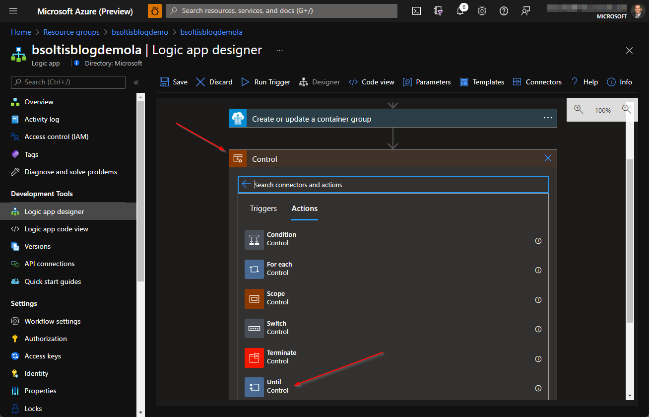The image size is (649, 417).
Task: Click the zoom in magnifier icon
Action: (x=579, y=110)
